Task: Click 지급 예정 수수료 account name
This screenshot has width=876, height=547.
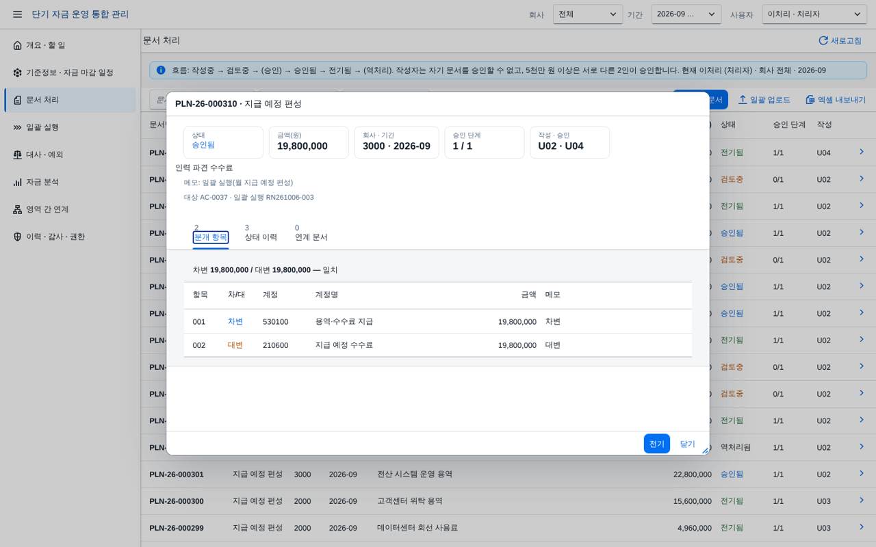Action: pyautogui.click(x=344, y=345)
